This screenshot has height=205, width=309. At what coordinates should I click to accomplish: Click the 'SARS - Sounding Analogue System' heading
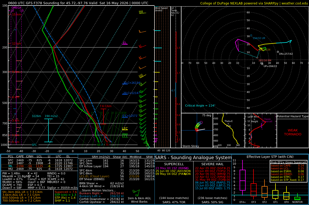[193, 158]
